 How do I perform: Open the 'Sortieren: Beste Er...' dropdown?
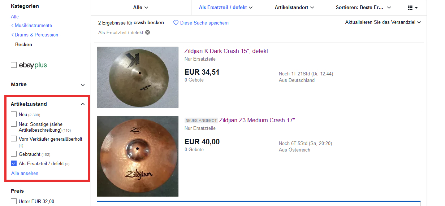(x=363, y=8)
